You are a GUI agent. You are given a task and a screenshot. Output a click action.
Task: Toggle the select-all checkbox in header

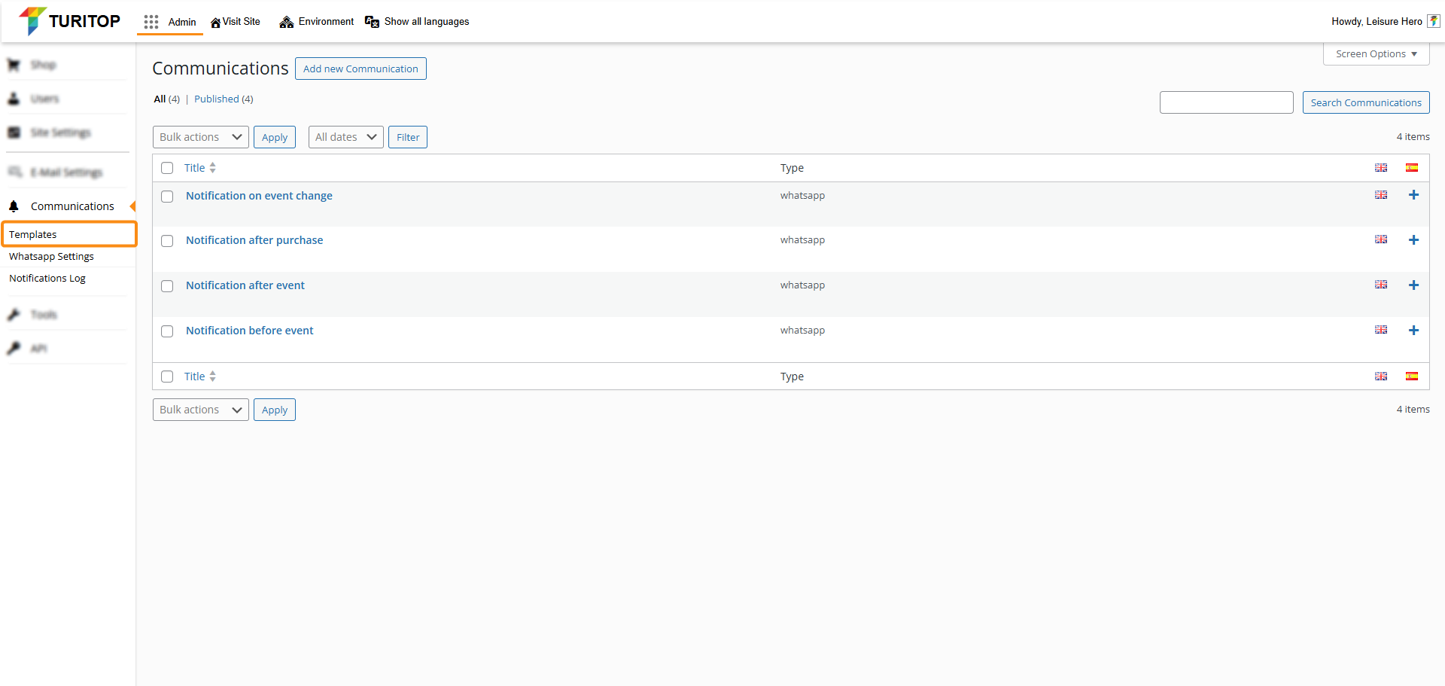coord(167,168)
